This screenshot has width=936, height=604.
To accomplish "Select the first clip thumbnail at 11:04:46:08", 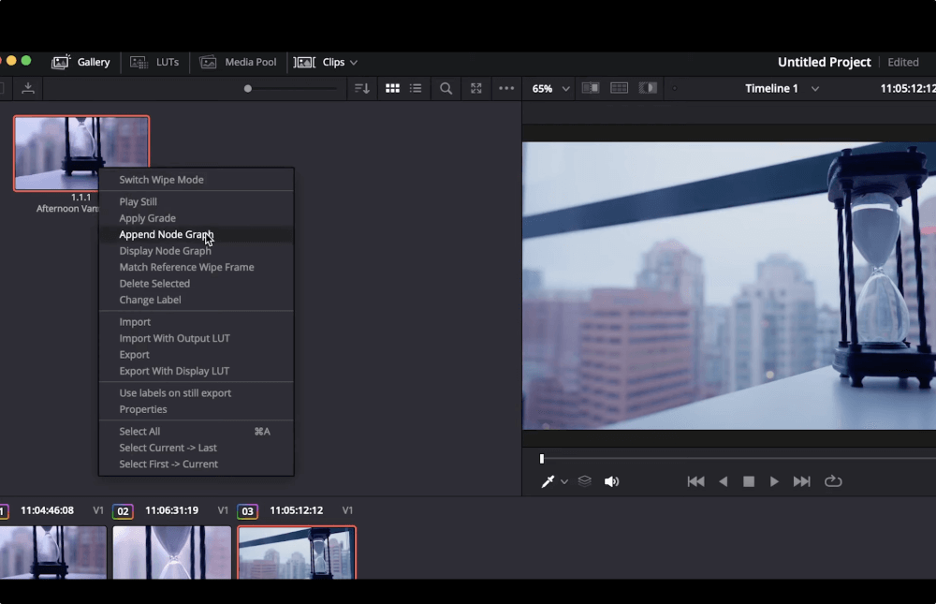I will point(53,552).
